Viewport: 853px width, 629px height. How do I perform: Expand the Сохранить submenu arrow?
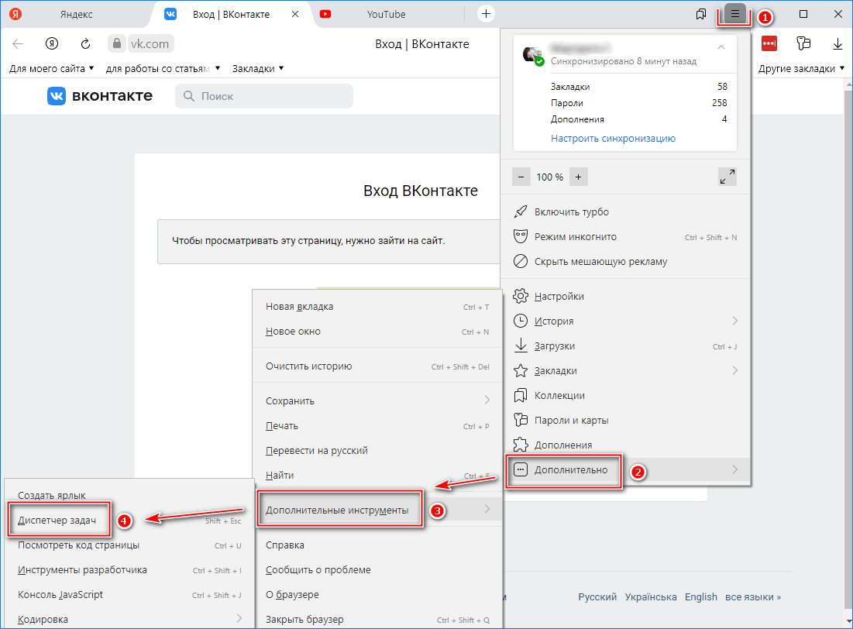487,400
